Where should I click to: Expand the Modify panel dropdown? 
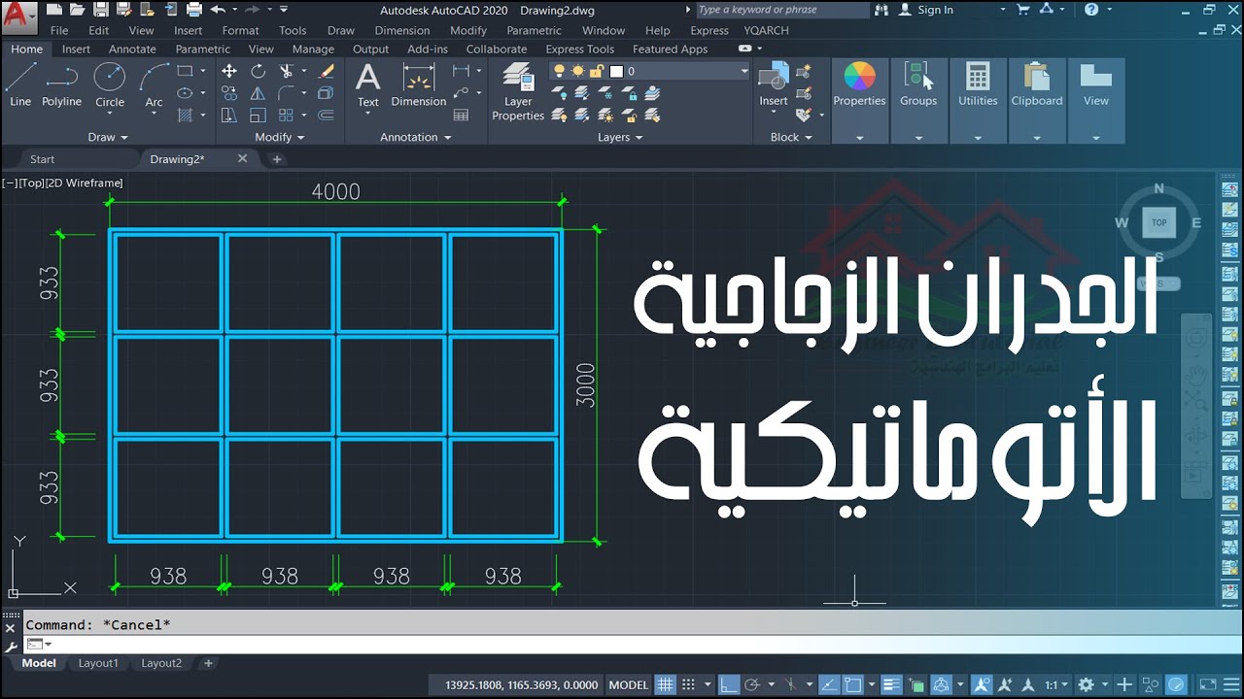coord(280,137)
